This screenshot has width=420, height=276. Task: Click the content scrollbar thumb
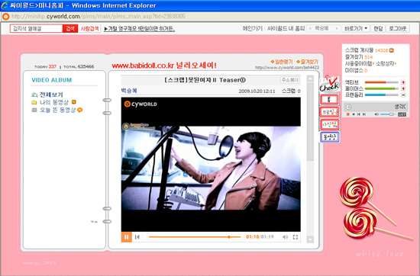pyautogui.click(x=310, y=122)
